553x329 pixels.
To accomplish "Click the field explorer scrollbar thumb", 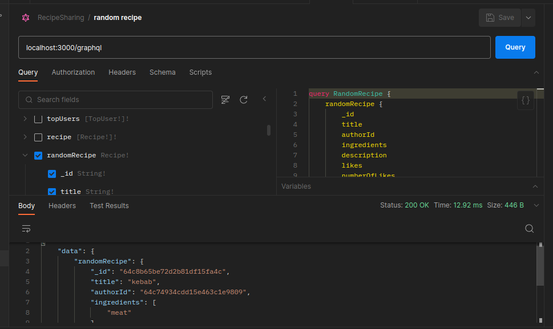I will pyautogui.click(x=269, y=131).
